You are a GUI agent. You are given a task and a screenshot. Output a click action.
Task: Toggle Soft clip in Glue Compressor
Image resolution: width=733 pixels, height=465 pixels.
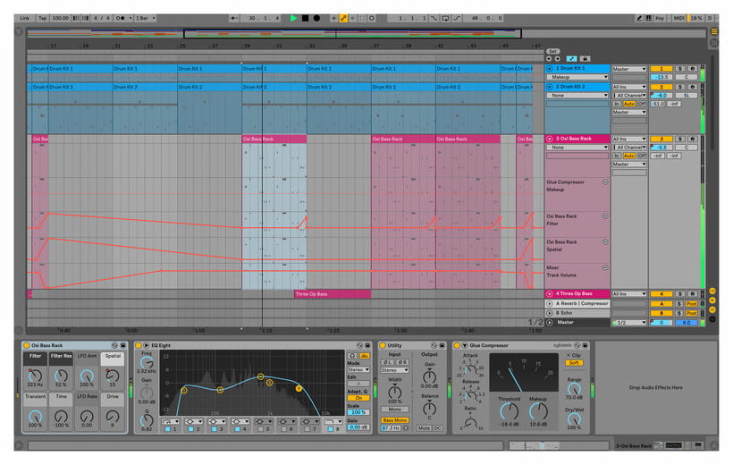[575, 363]
